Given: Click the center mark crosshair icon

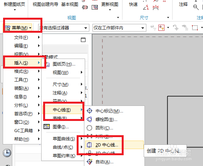Looking at the screenshot, I should pos(89,111).
